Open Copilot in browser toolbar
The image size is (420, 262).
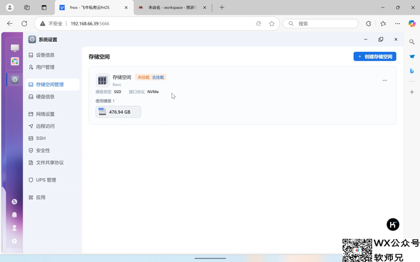tap(412, 24)
